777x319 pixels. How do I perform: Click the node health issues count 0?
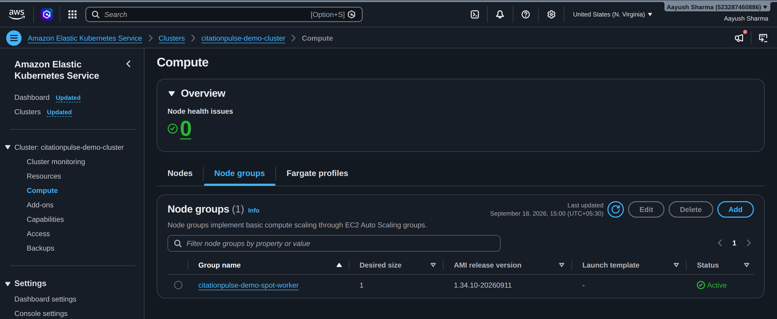point(186,129)
